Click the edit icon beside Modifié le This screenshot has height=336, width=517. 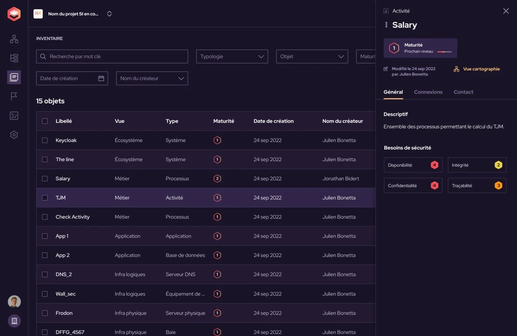pos(386,69)
